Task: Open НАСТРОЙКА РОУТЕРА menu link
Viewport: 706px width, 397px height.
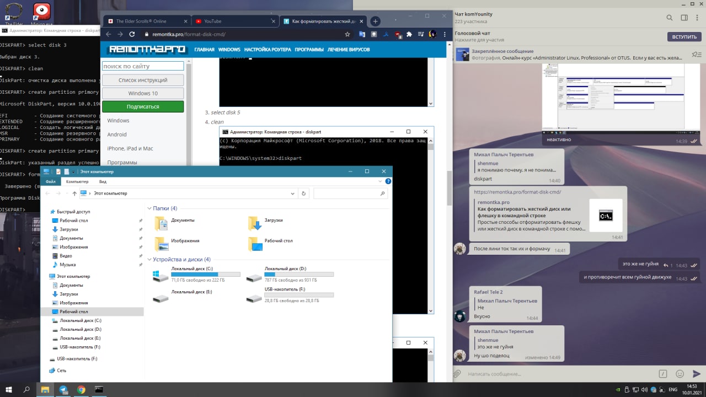Action: click(268, 50)
